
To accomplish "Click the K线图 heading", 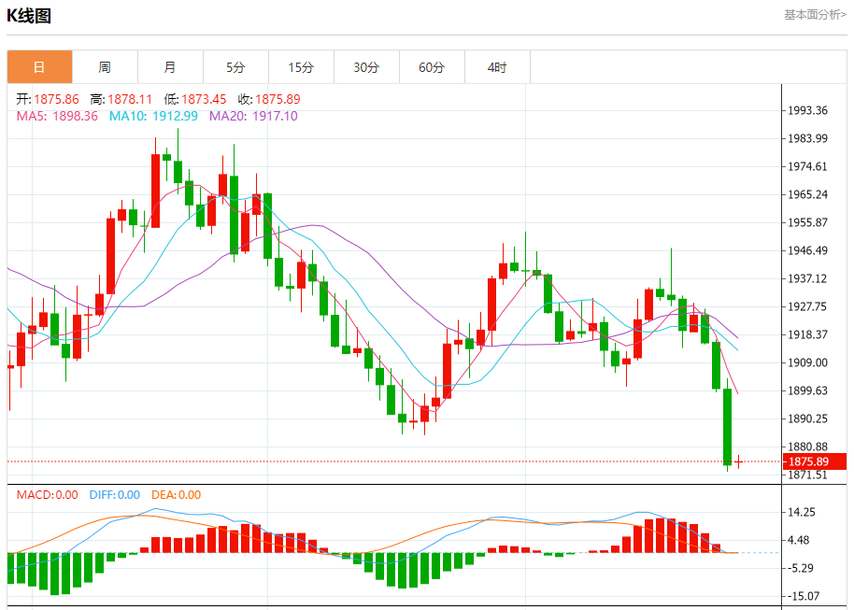I will (29, 16).
